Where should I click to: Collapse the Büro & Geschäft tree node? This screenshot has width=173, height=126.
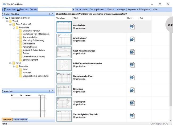10,24
